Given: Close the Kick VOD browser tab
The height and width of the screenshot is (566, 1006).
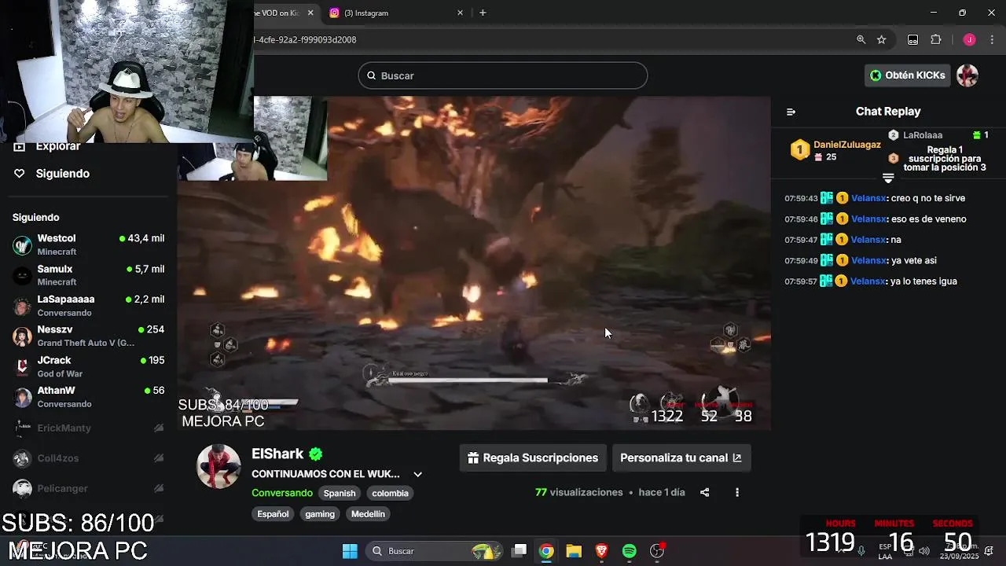Looking at the screenshot, I should [x=310, y=13].
